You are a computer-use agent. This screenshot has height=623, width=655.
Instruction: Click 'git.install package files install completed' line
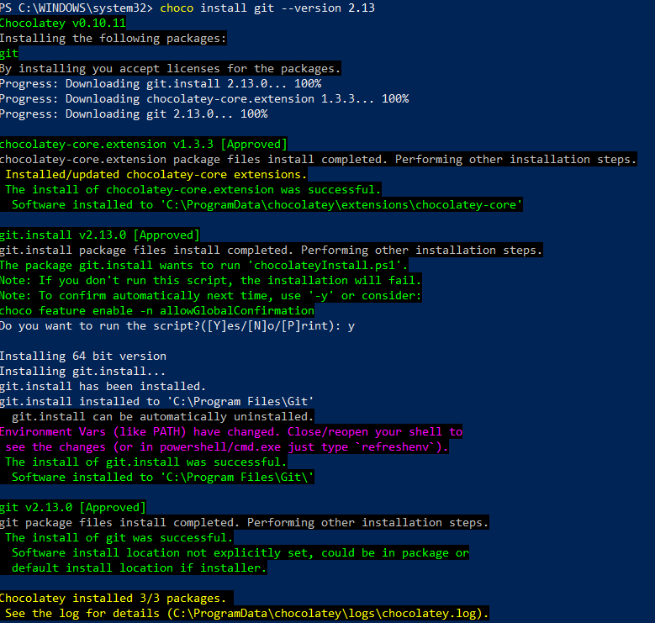(x=271, y=250)
